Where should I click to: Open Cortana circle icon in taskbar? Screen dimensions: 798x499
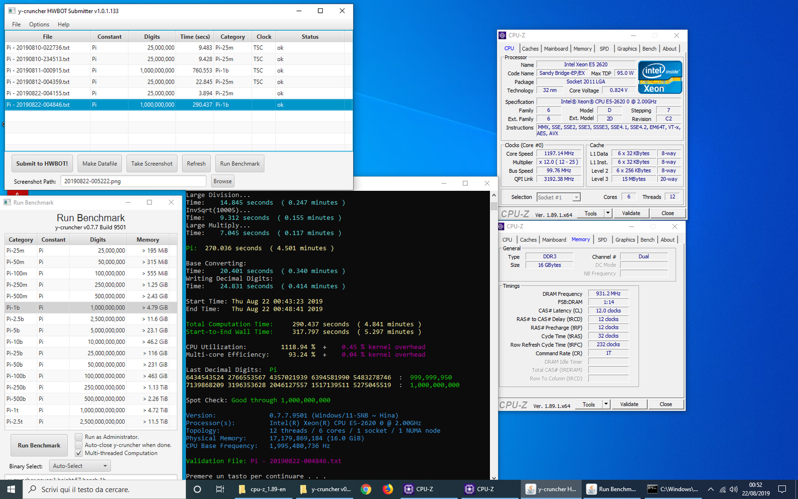[x=197, y=489]
